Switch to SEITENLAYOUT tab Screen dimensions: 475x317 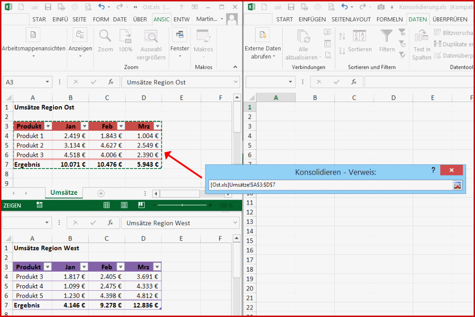[351, 19]
